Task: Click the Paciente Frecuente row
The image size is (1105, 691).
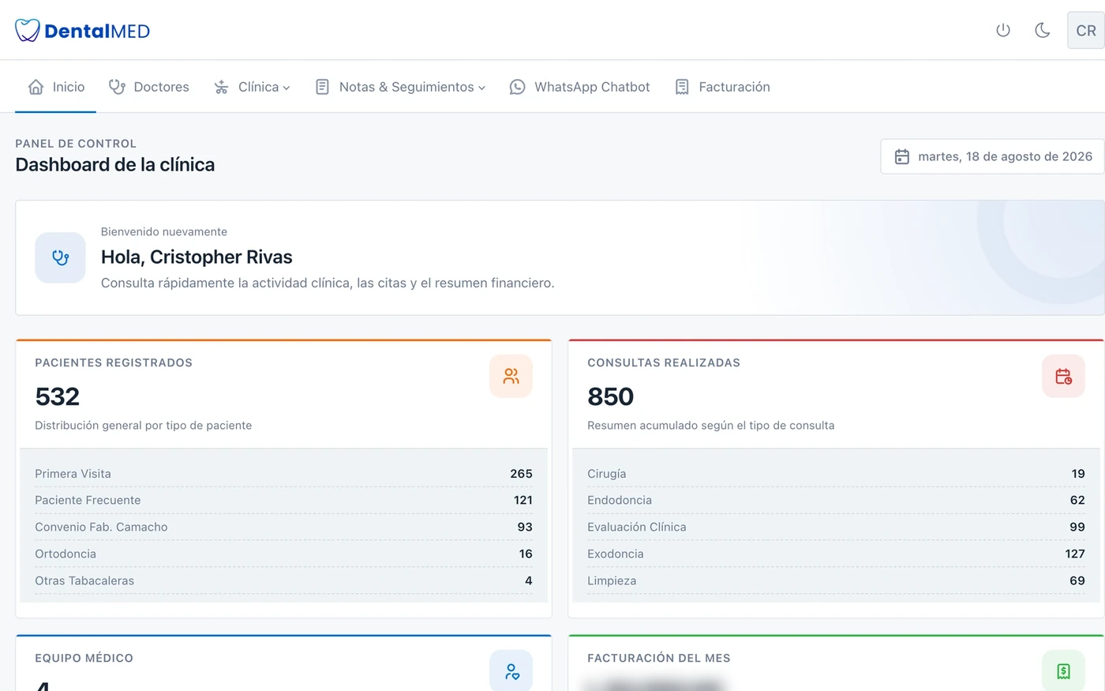Action: click(283, 500)
